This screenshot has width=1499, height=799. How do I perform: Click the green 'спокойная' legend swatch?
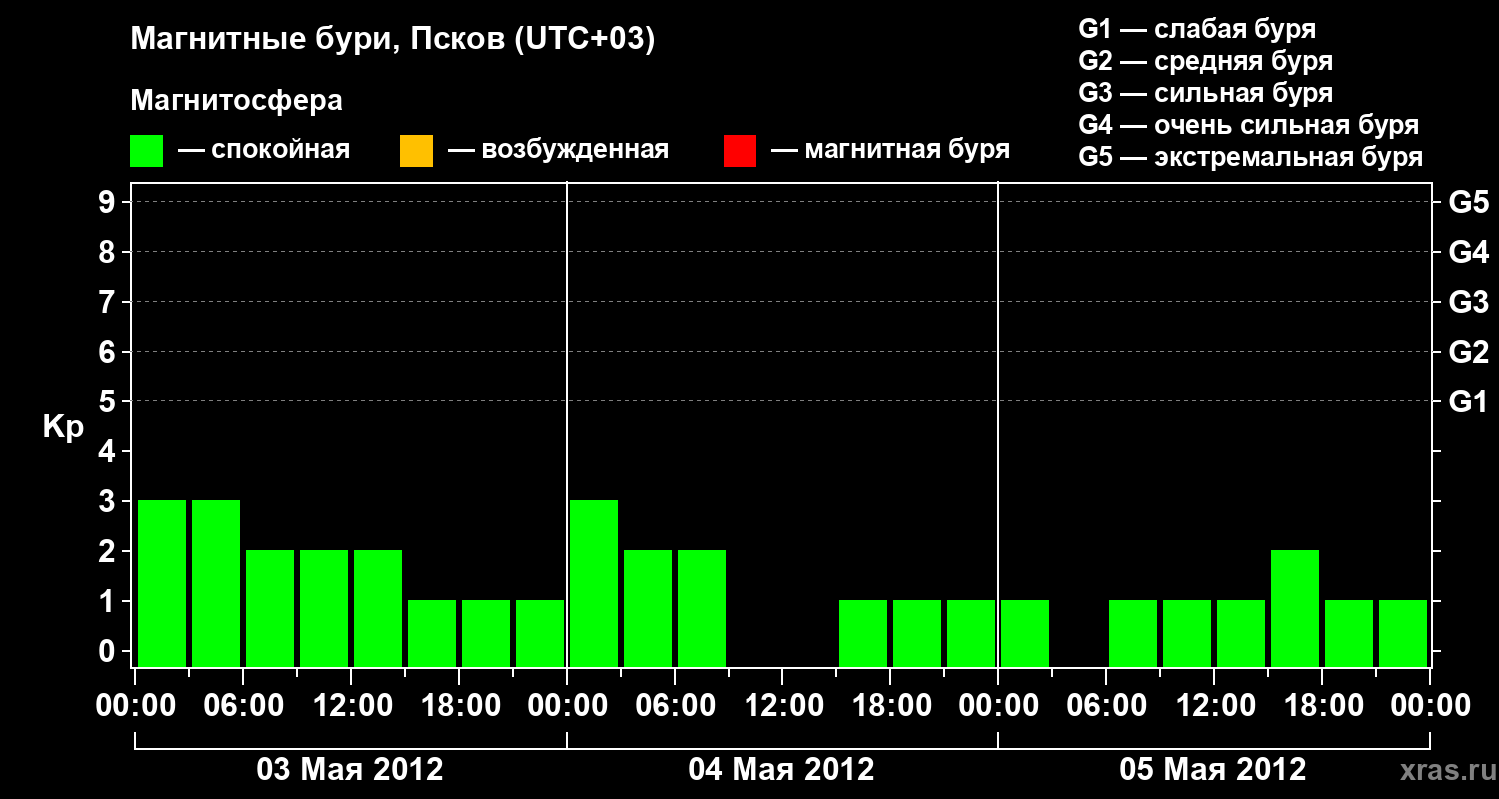point(147,151)
